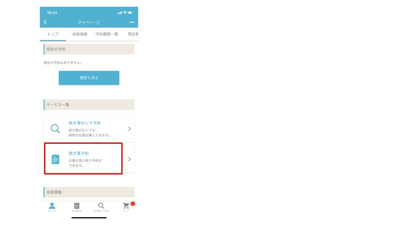Tap the 会員情報 section header

[89, 192]
